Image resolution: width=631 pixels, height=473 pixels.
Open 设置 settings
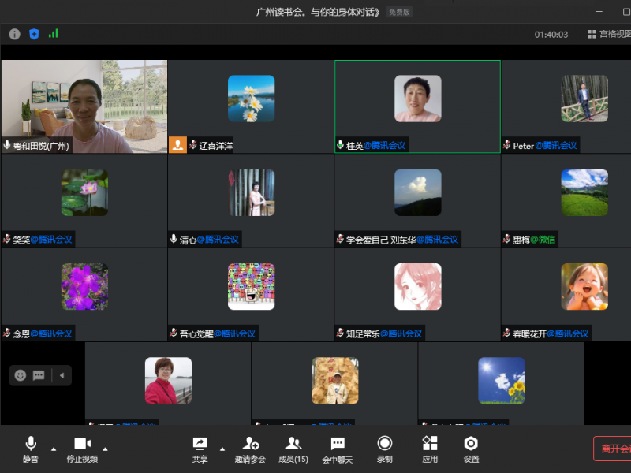(471, 449)
